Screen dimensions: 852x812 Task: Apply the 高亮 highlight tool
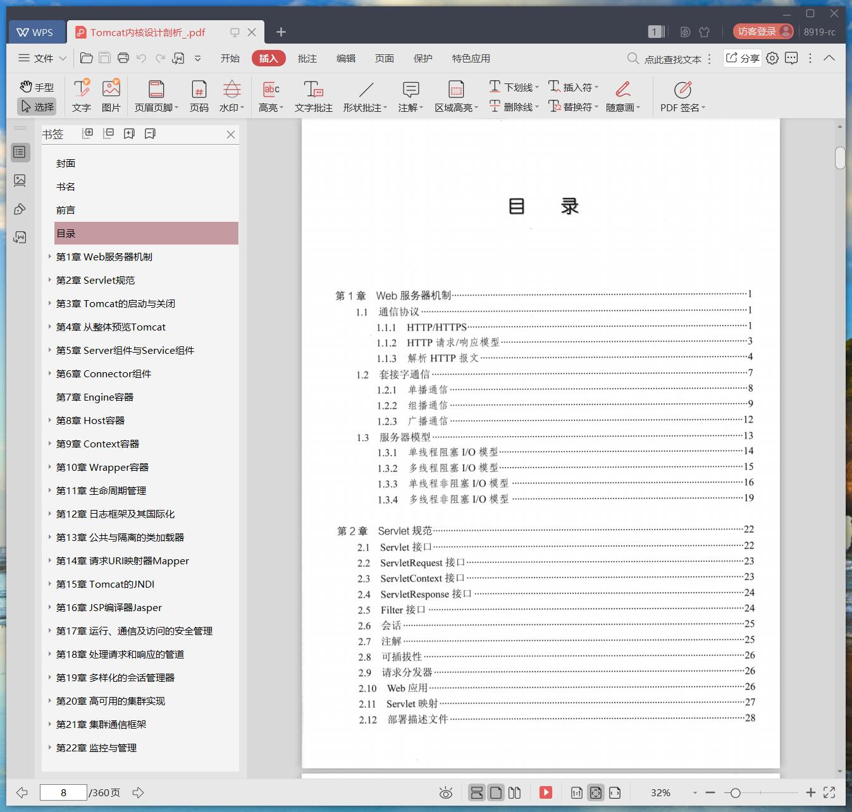[x=271, y=96]
